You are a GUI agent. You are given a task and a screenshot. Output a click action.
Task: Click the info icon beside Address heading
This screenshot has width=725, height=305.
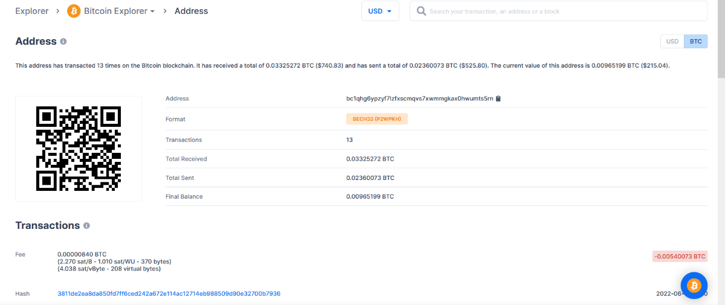(63, 42)
